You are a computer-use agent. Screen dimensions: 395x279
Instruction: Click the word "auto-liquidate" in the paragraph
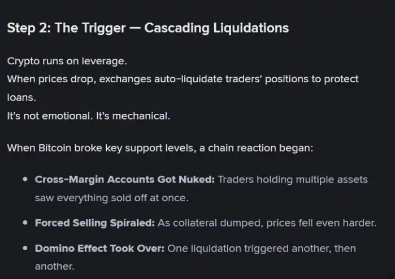(187, 79)
